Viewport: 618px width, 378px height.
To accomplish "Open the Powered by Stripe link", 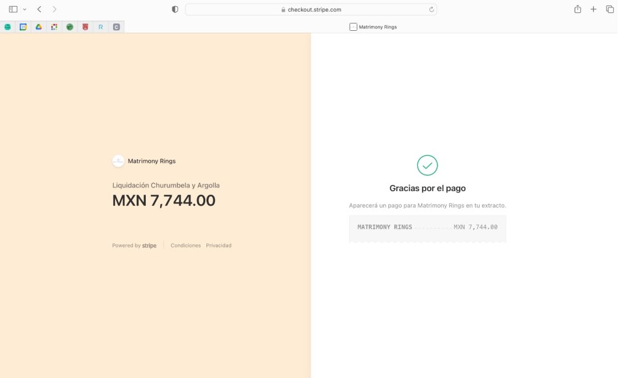I will [x=134, y=245].
